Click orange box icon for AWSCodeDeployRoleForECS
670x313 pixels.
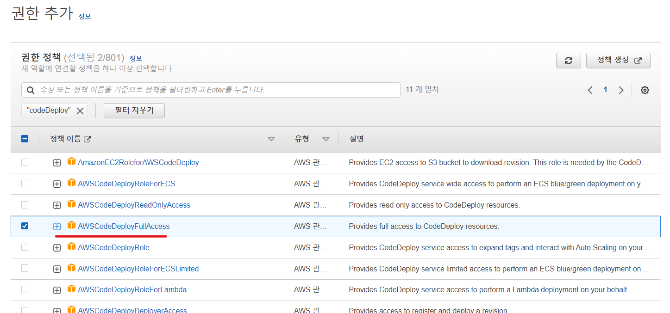point(71,183)
